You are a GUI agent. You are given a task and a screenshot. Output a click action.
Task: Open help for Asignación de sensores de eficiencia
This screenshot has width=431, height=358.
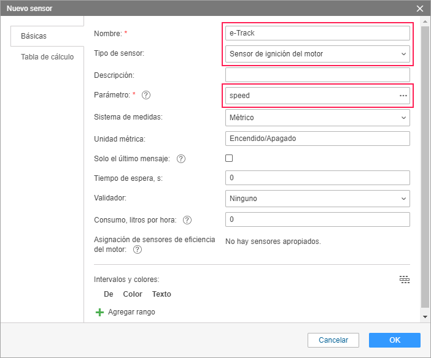click(138, 249)
